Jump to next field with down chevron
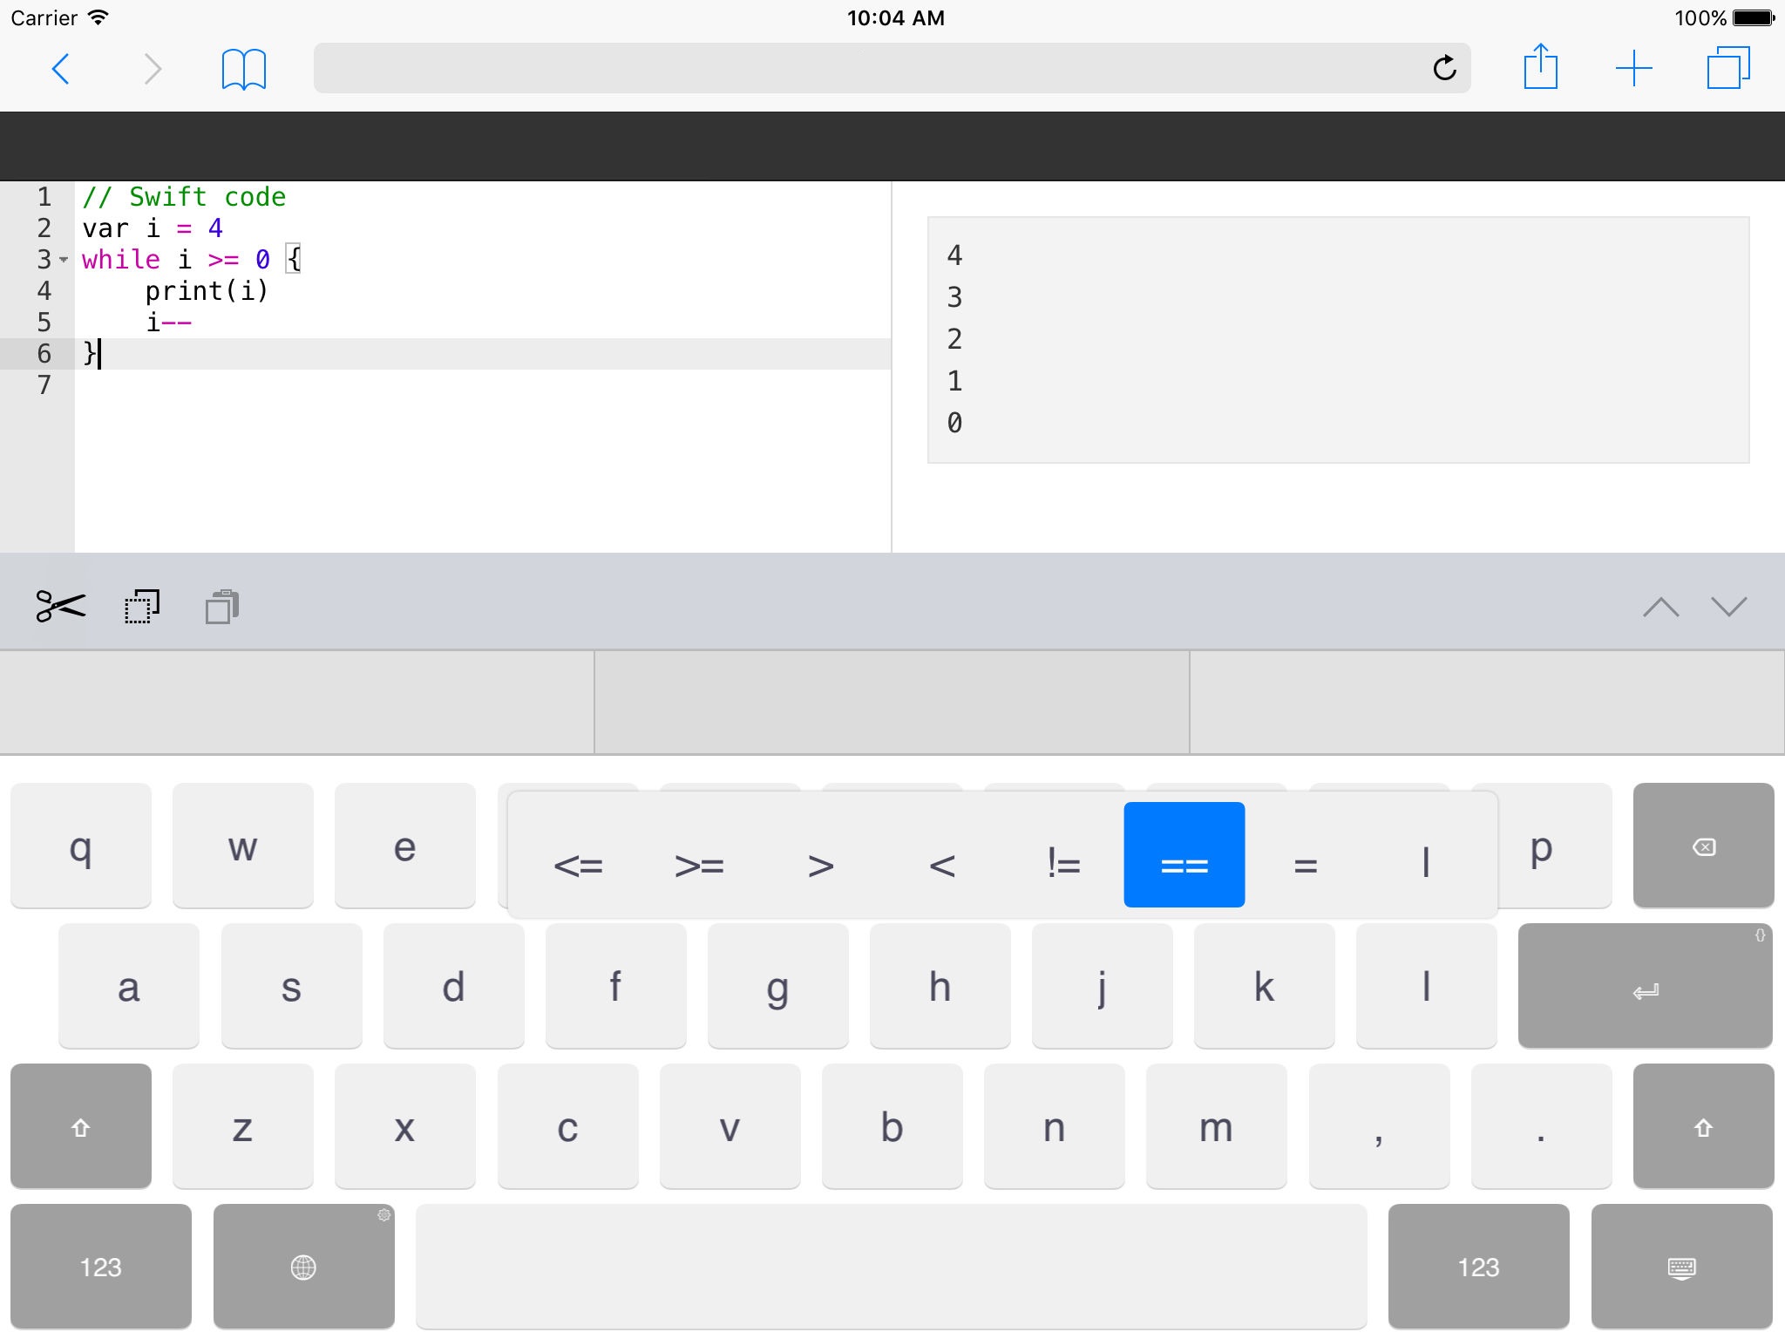The width and height of the screenshot is (1785, 1339). pos(1728,607)
